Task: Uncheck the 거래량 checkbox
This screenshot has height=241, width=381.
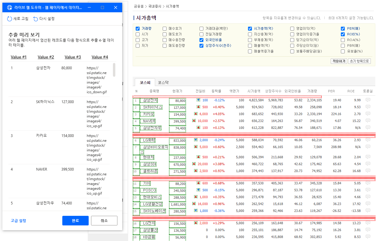Action: coord(138,29)
